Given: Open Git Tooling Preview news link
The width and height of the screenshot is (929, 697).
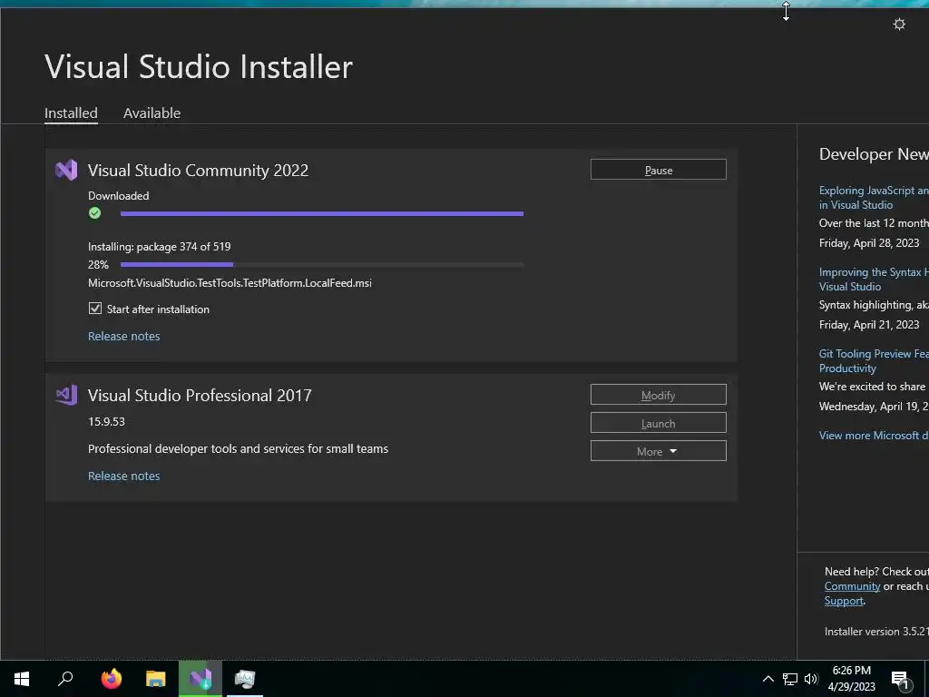Looking at the screenshot, I should tap(874, 361).
